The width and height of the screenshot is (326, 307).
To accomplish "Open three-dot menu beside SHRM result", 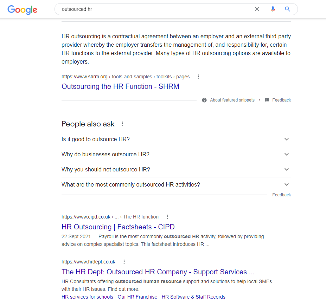I will [x=198, y=77].
